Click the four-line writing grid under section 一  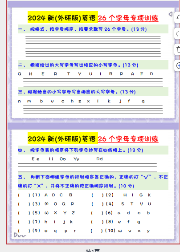pos(93,46)
